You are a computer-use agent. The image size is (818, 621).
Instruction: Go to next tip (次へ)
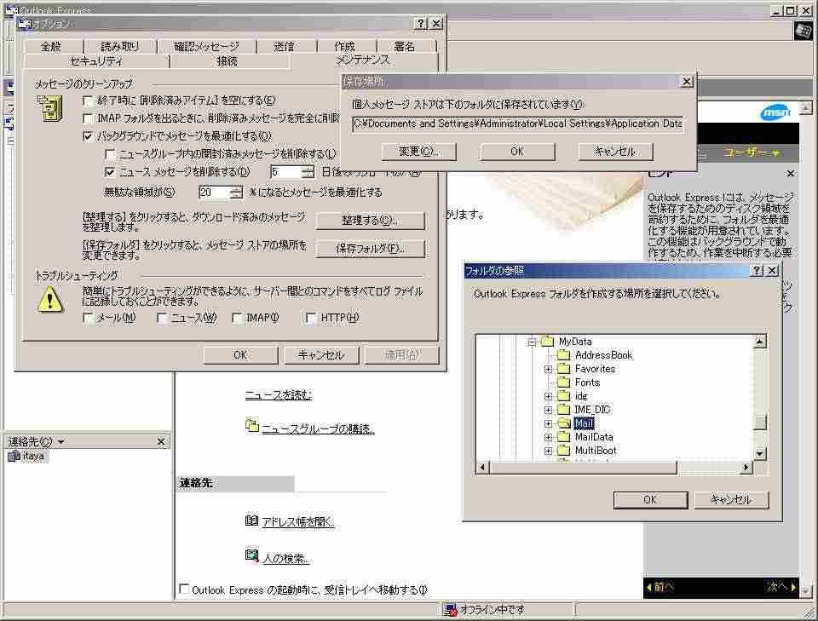point(781,587)
